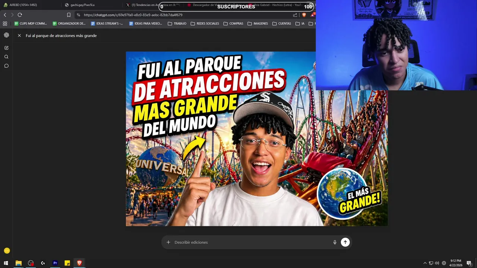Click the conversation title 'Fui al parque de atracciones más grande'
Viewport: 477px width, 268px height.
61,35
